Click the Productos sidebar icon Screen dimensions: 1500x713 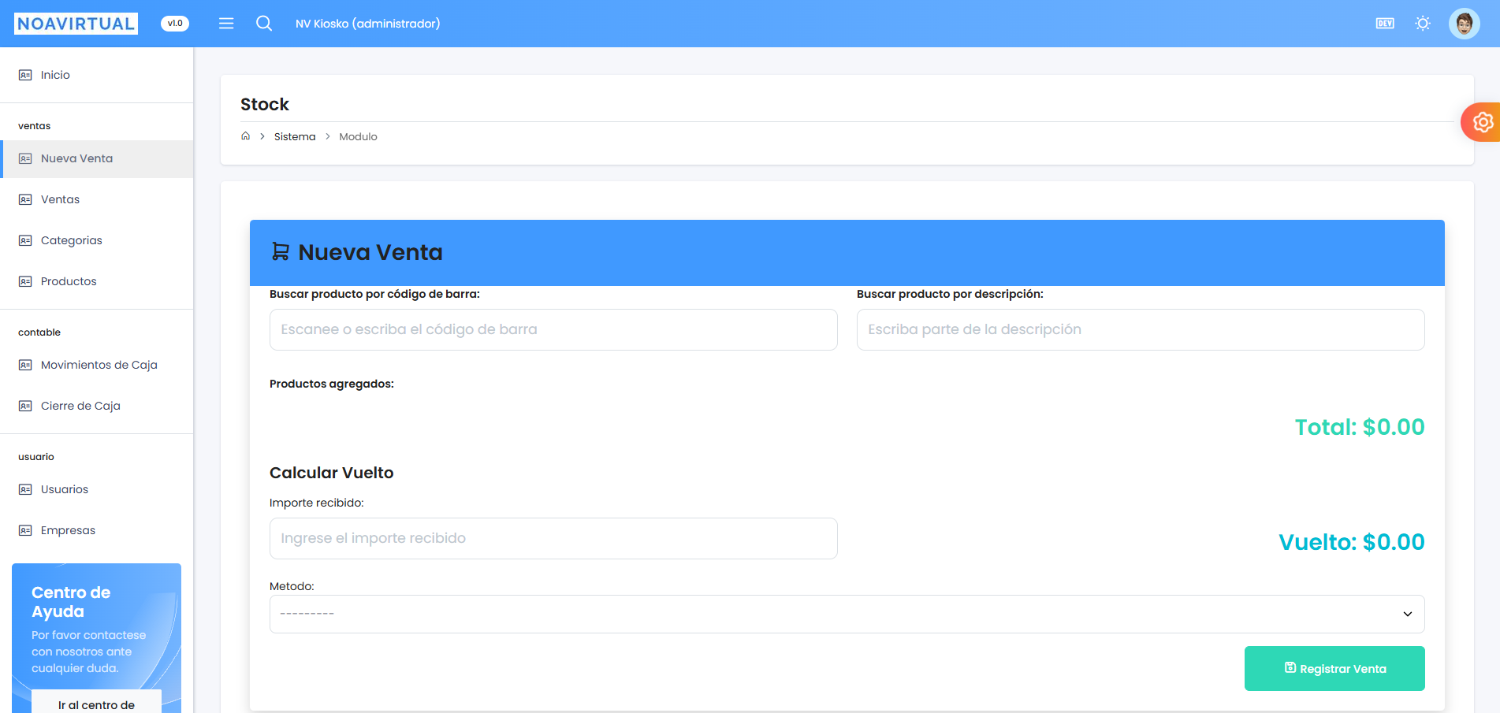click(25, 281)
